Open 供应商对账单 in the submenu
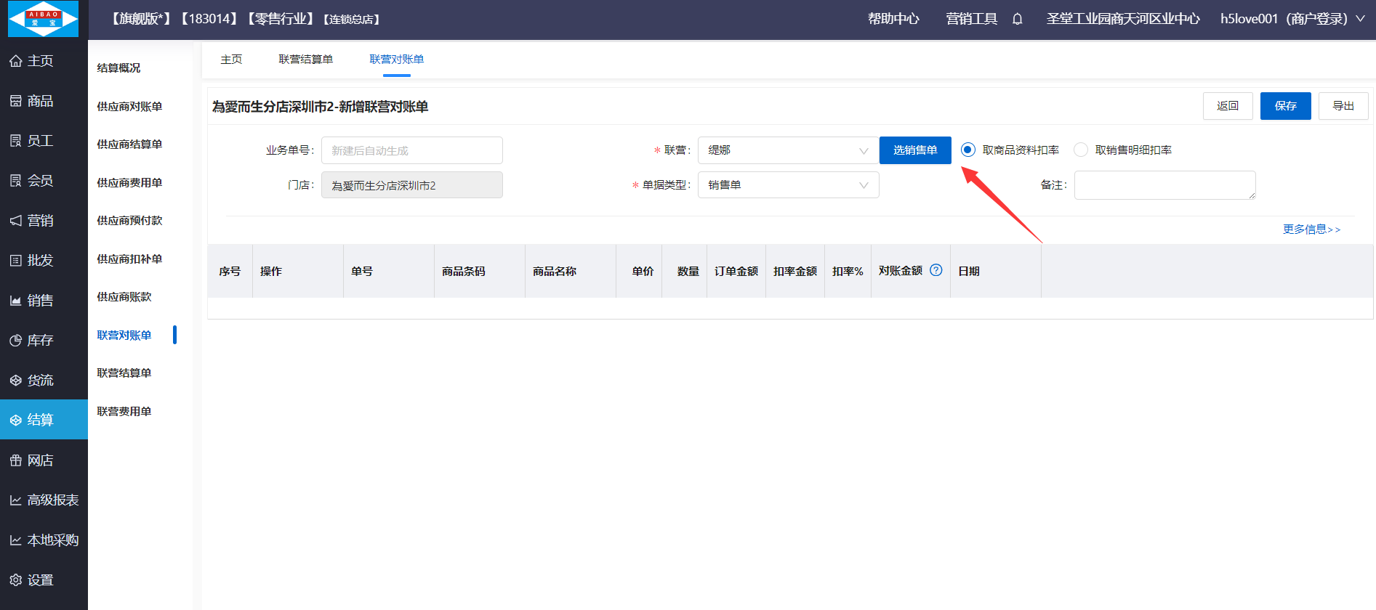Image resolution: width=1376 pixels, height=610 pixels. [129, 107]
